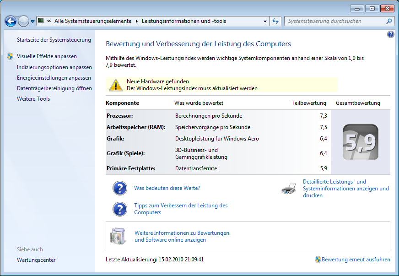
Task: Click question icon beside 'Was bedeuten diese Werte?'
Action: (120, 188)
